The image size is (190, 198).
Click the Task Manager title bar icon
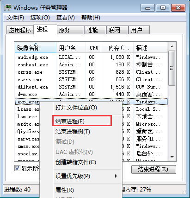point(8,7)
